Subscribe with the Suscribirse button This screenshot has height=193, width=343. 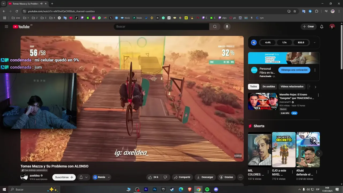point(64,177)
